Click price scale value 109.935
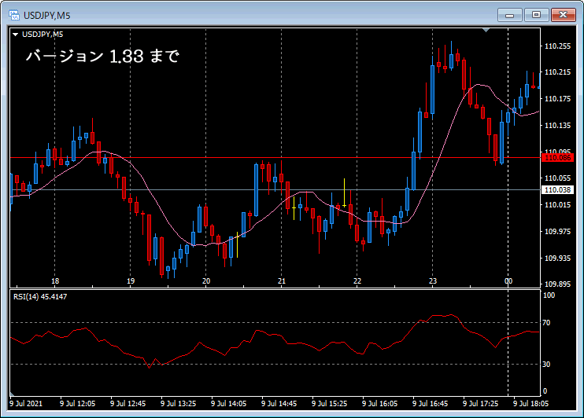This screenshot has width=584, height=418. [x=557, y=258]
